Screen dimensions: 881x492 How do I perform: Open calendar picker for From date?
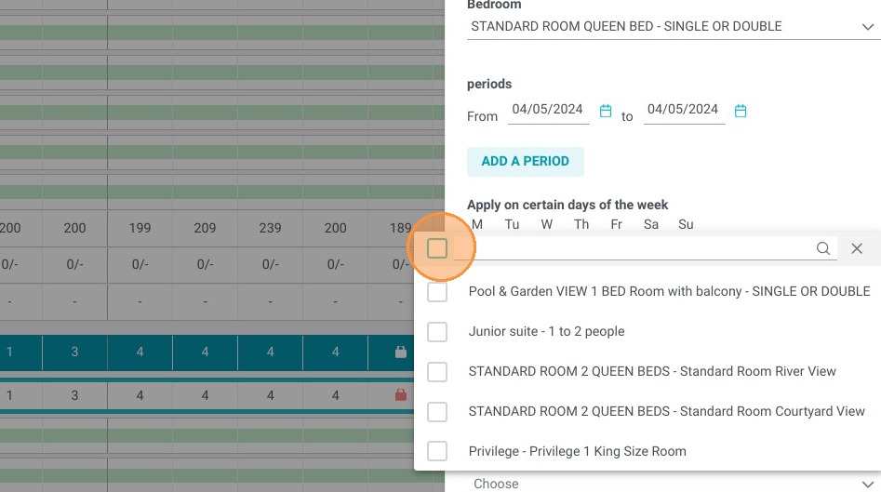coord(605,112)
